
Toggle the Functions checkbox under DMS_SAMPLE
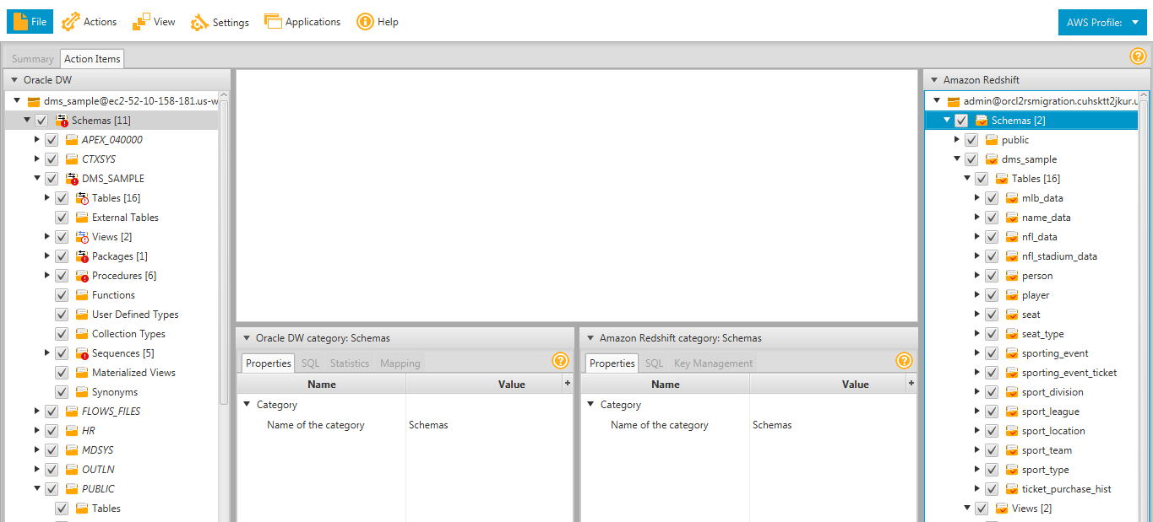[62, 295]
